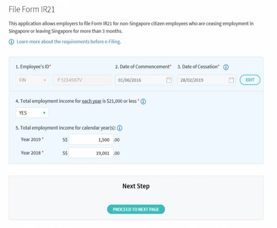Select the Year 2018 income amount field

[x=91, y=153]
